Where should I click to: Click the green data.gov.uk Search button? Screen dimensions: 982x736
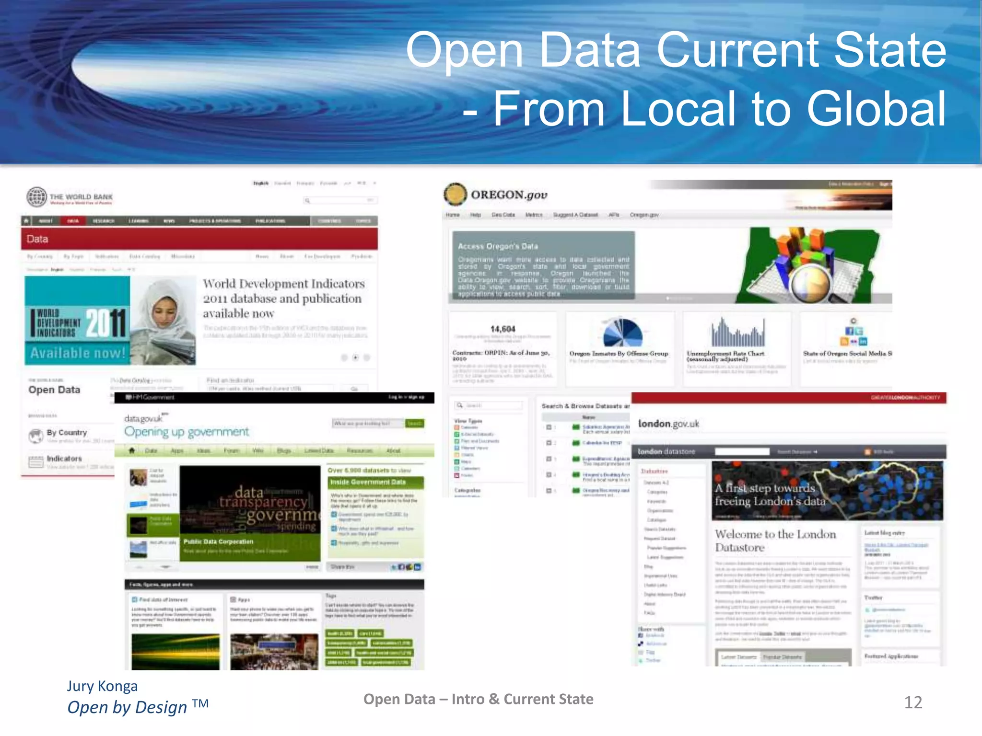(x=414, y=423)
